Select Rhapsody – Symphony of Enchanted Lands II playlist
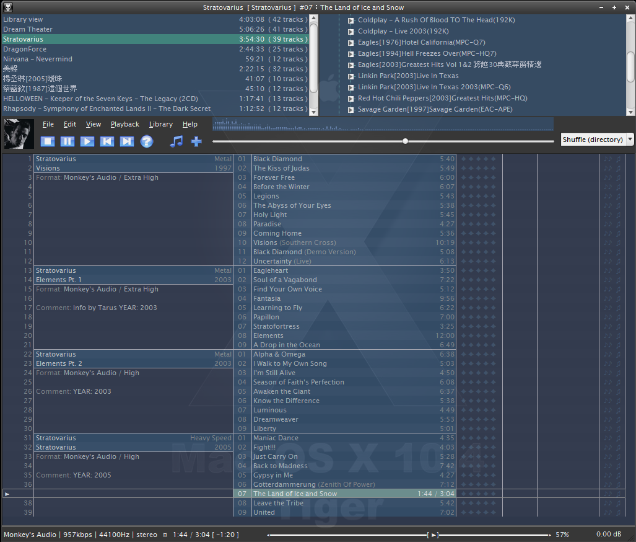 click(155, 109)
